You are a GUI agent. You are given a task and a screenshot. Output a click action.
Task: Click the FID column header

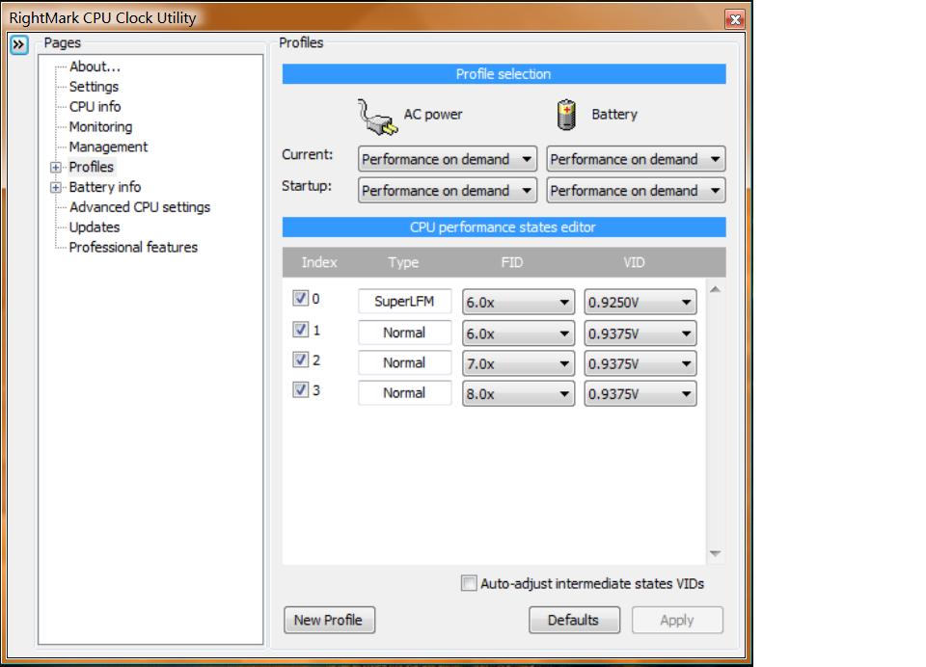click(x=512, y=263)
